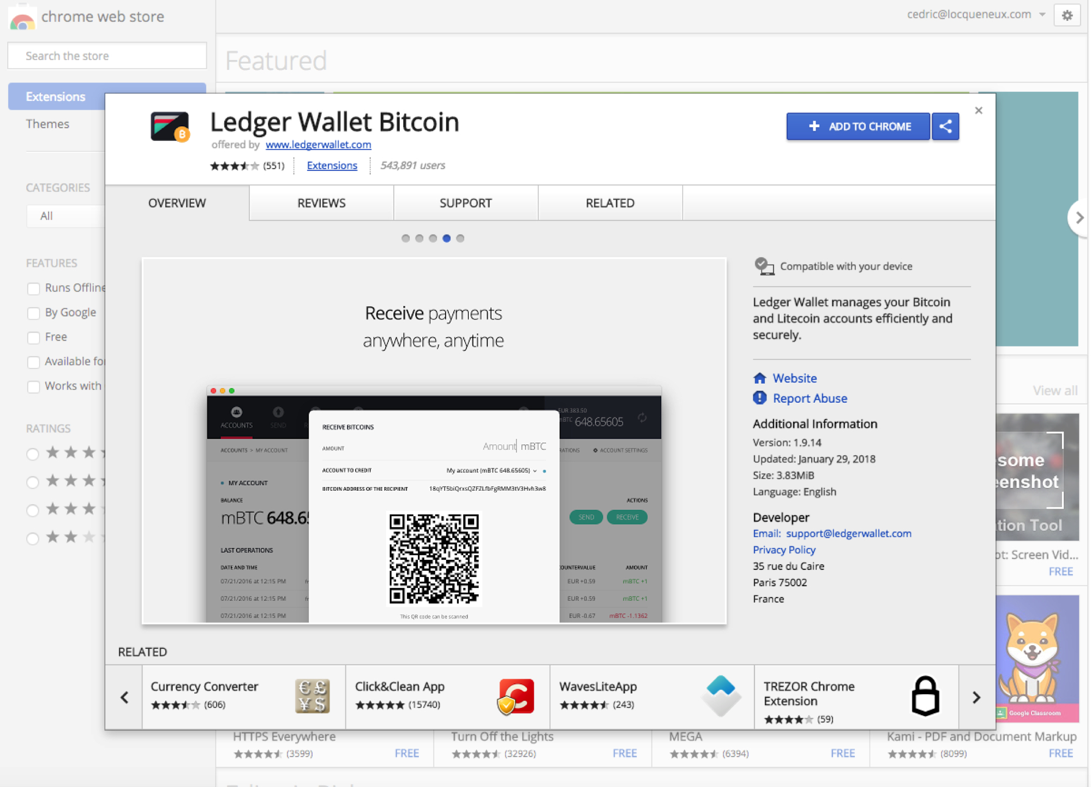The height and width of the screenshot is (787, 1091).
Task: Click the star rating of Ledger Wallet
Action: [x=235, y=166]
